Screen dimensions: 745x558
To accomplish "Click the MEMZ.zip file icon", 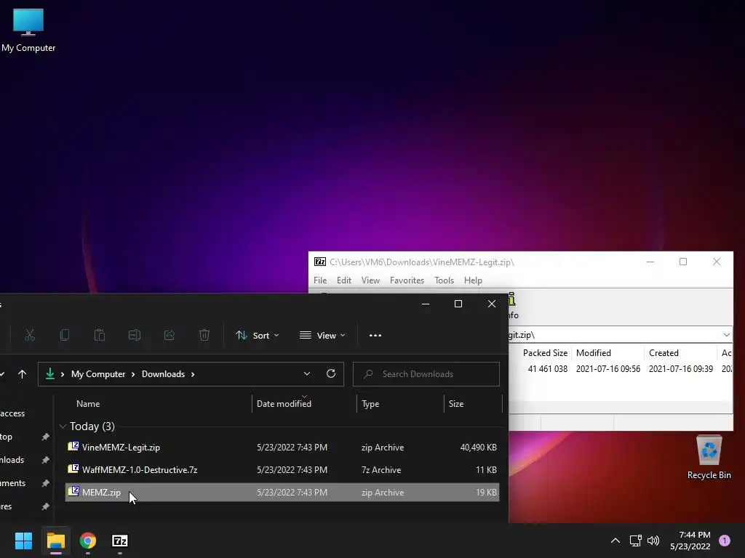I will click(x=73, y=492).
